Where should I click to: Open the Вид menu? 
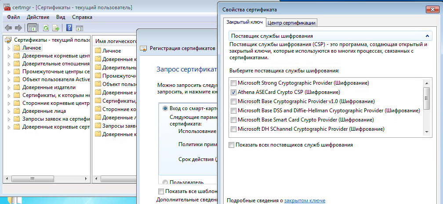(61, 17)
